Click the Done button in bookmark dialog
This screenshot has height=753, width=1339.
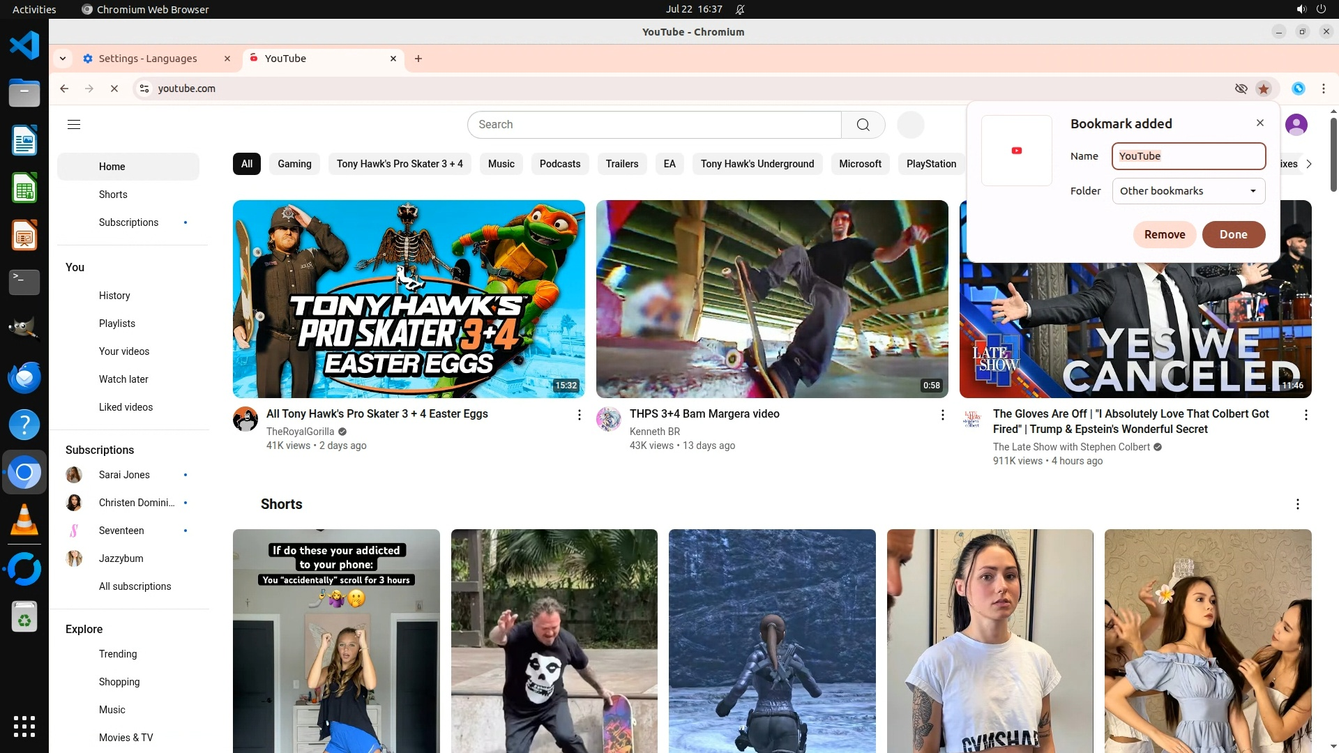(1233, 234)
